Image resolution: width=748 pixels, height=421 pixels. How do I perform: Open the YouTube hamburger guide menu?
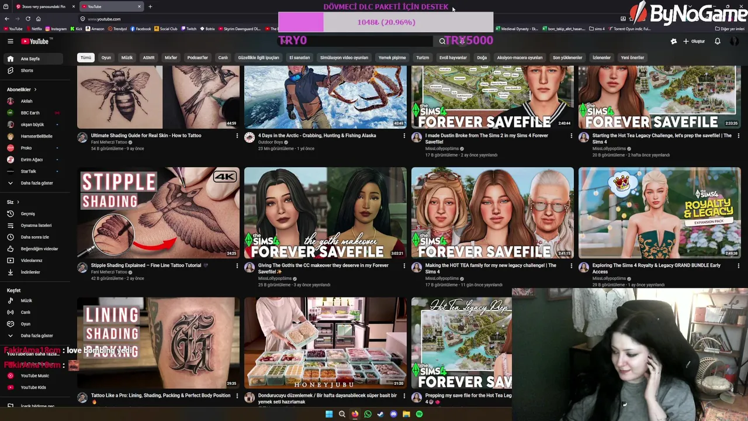(10, 42)
